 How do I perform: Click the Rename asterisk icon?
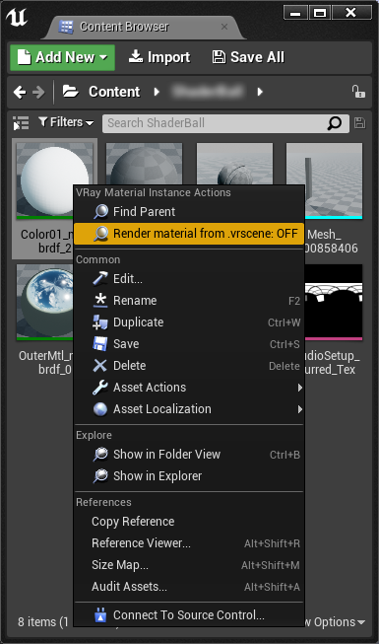100,301
